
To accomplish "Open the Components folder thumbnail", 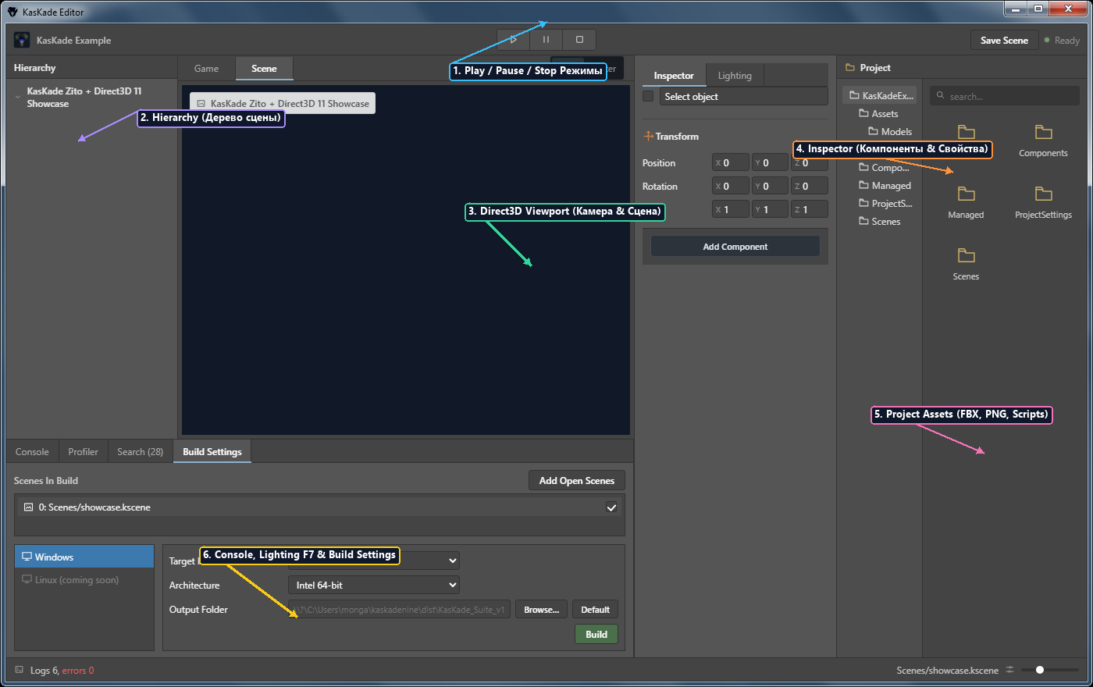I will click(1043, 140).
